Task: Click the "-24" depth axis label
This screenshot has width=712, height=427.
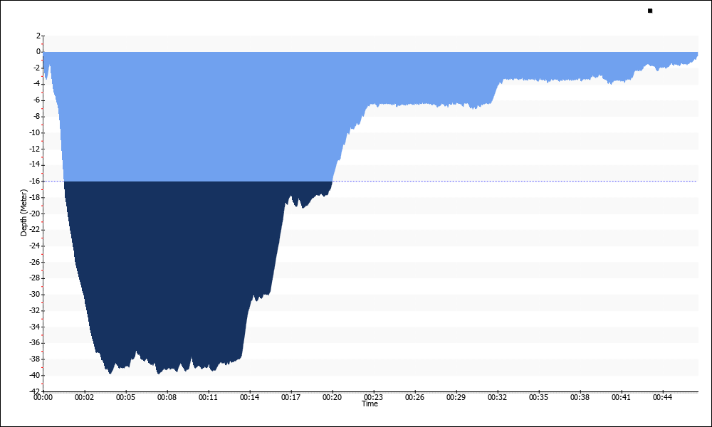Action: [35, 246]
